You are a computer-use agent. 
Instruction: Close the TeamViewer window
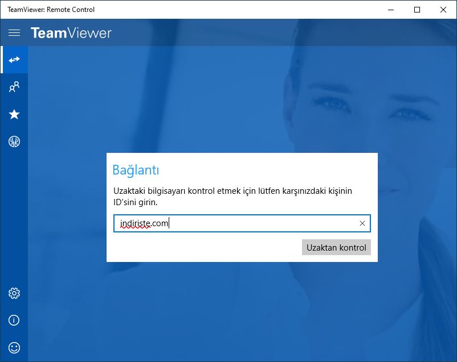coord(443,10)
